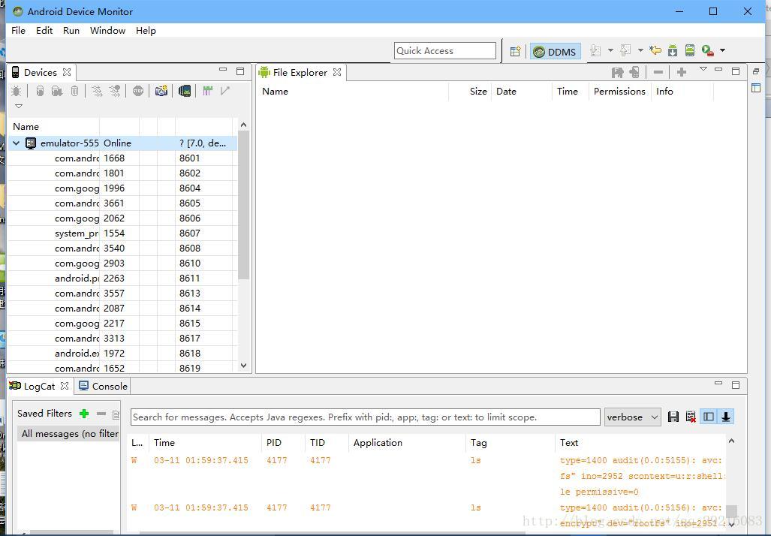
Task: Close the File Explorer tab
Action: [x=337, y=72]
